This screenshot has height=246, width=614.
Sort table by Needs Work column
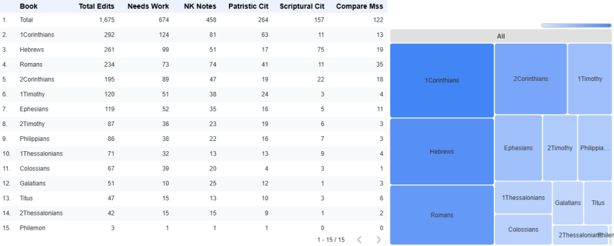tap(148, 6)
